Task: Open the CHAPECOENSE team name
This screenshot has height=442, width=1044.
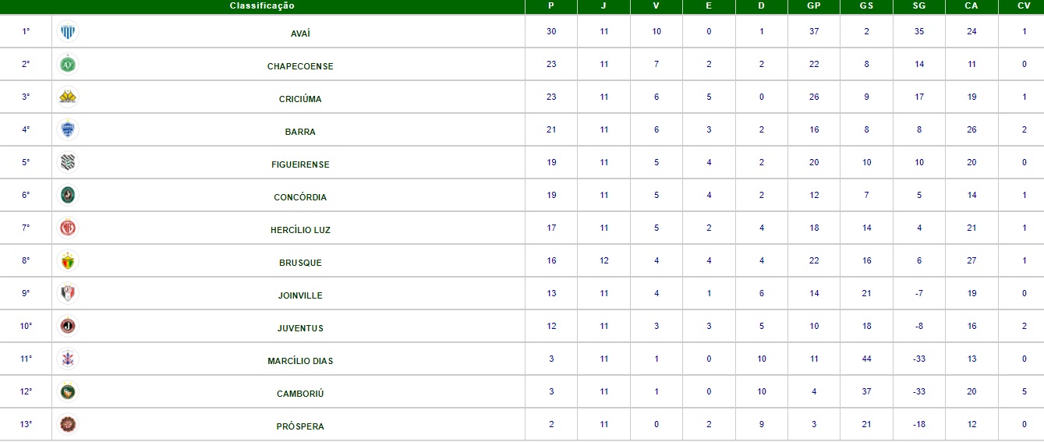Action: 300,66
